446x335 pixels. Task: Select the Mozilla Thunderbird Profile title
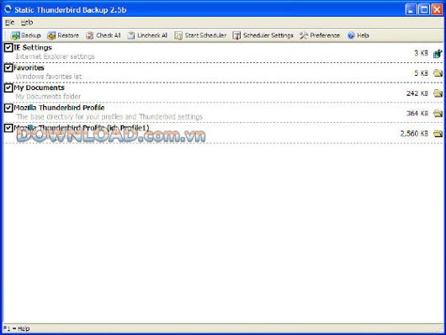(59, 108)
